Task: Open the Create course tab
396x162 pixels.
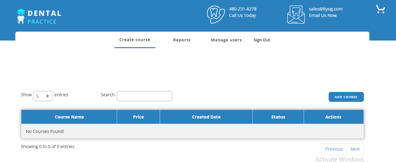Action: click(135, 40)
